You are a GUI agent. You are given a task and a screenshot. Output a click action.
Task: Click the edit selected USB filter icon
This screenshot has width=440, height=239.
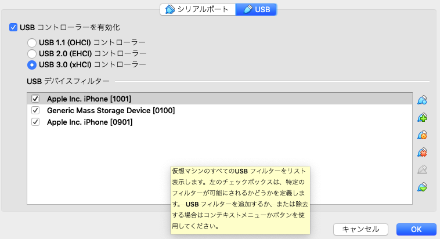[422, 135]
